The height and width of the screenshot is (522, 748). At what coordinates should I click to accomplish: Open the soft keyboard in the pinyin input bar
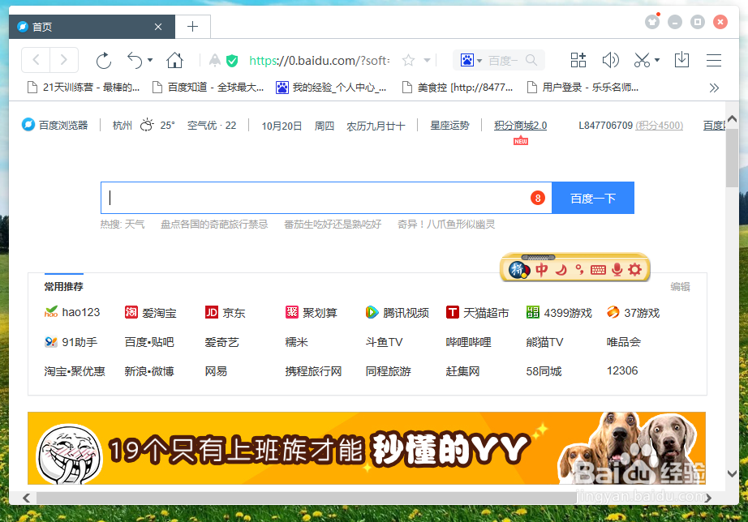point(598,269)
